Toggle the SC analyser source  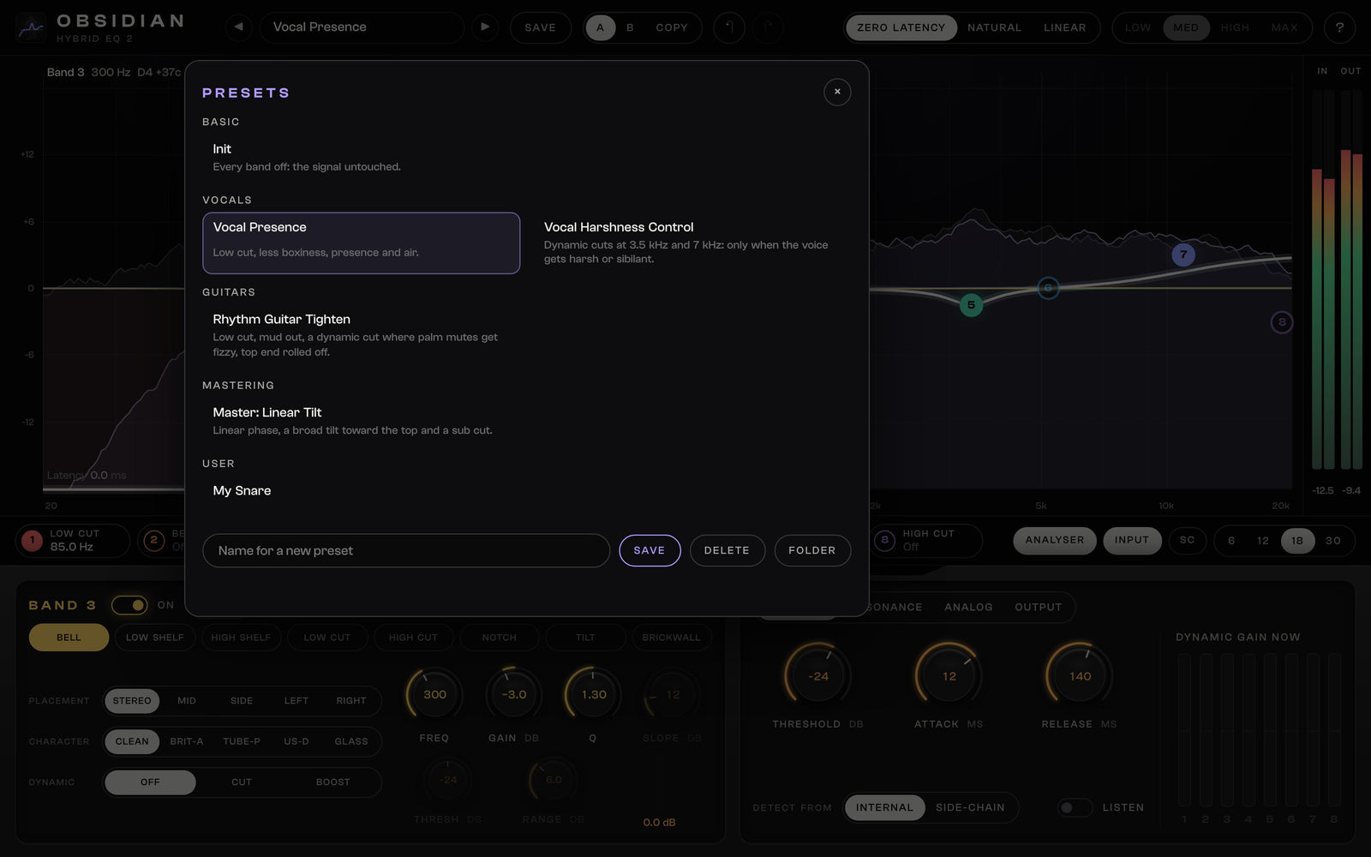point(1187,540)
